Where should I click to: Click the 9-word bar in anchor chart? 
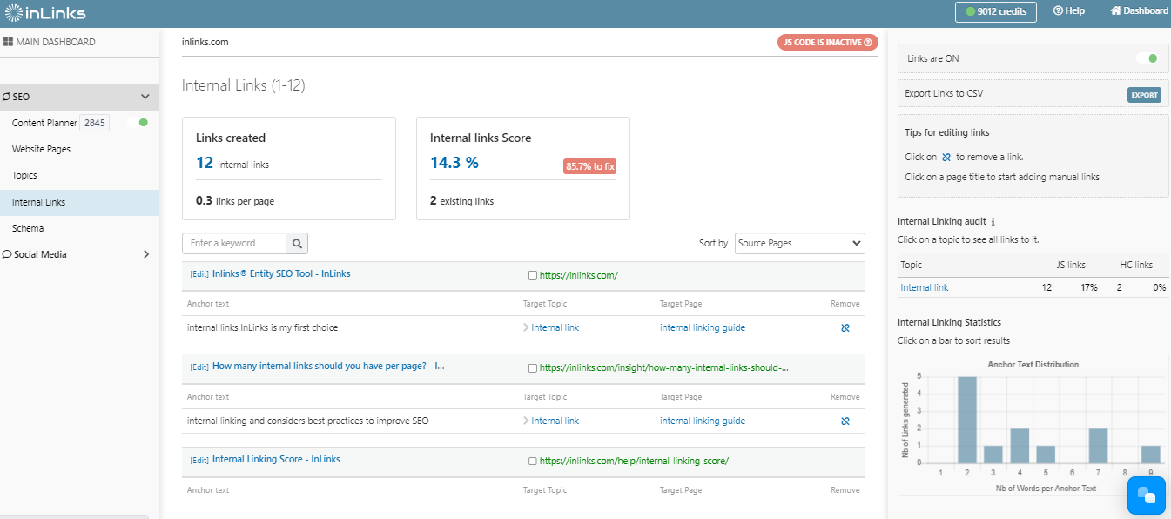coord(1151,454)
